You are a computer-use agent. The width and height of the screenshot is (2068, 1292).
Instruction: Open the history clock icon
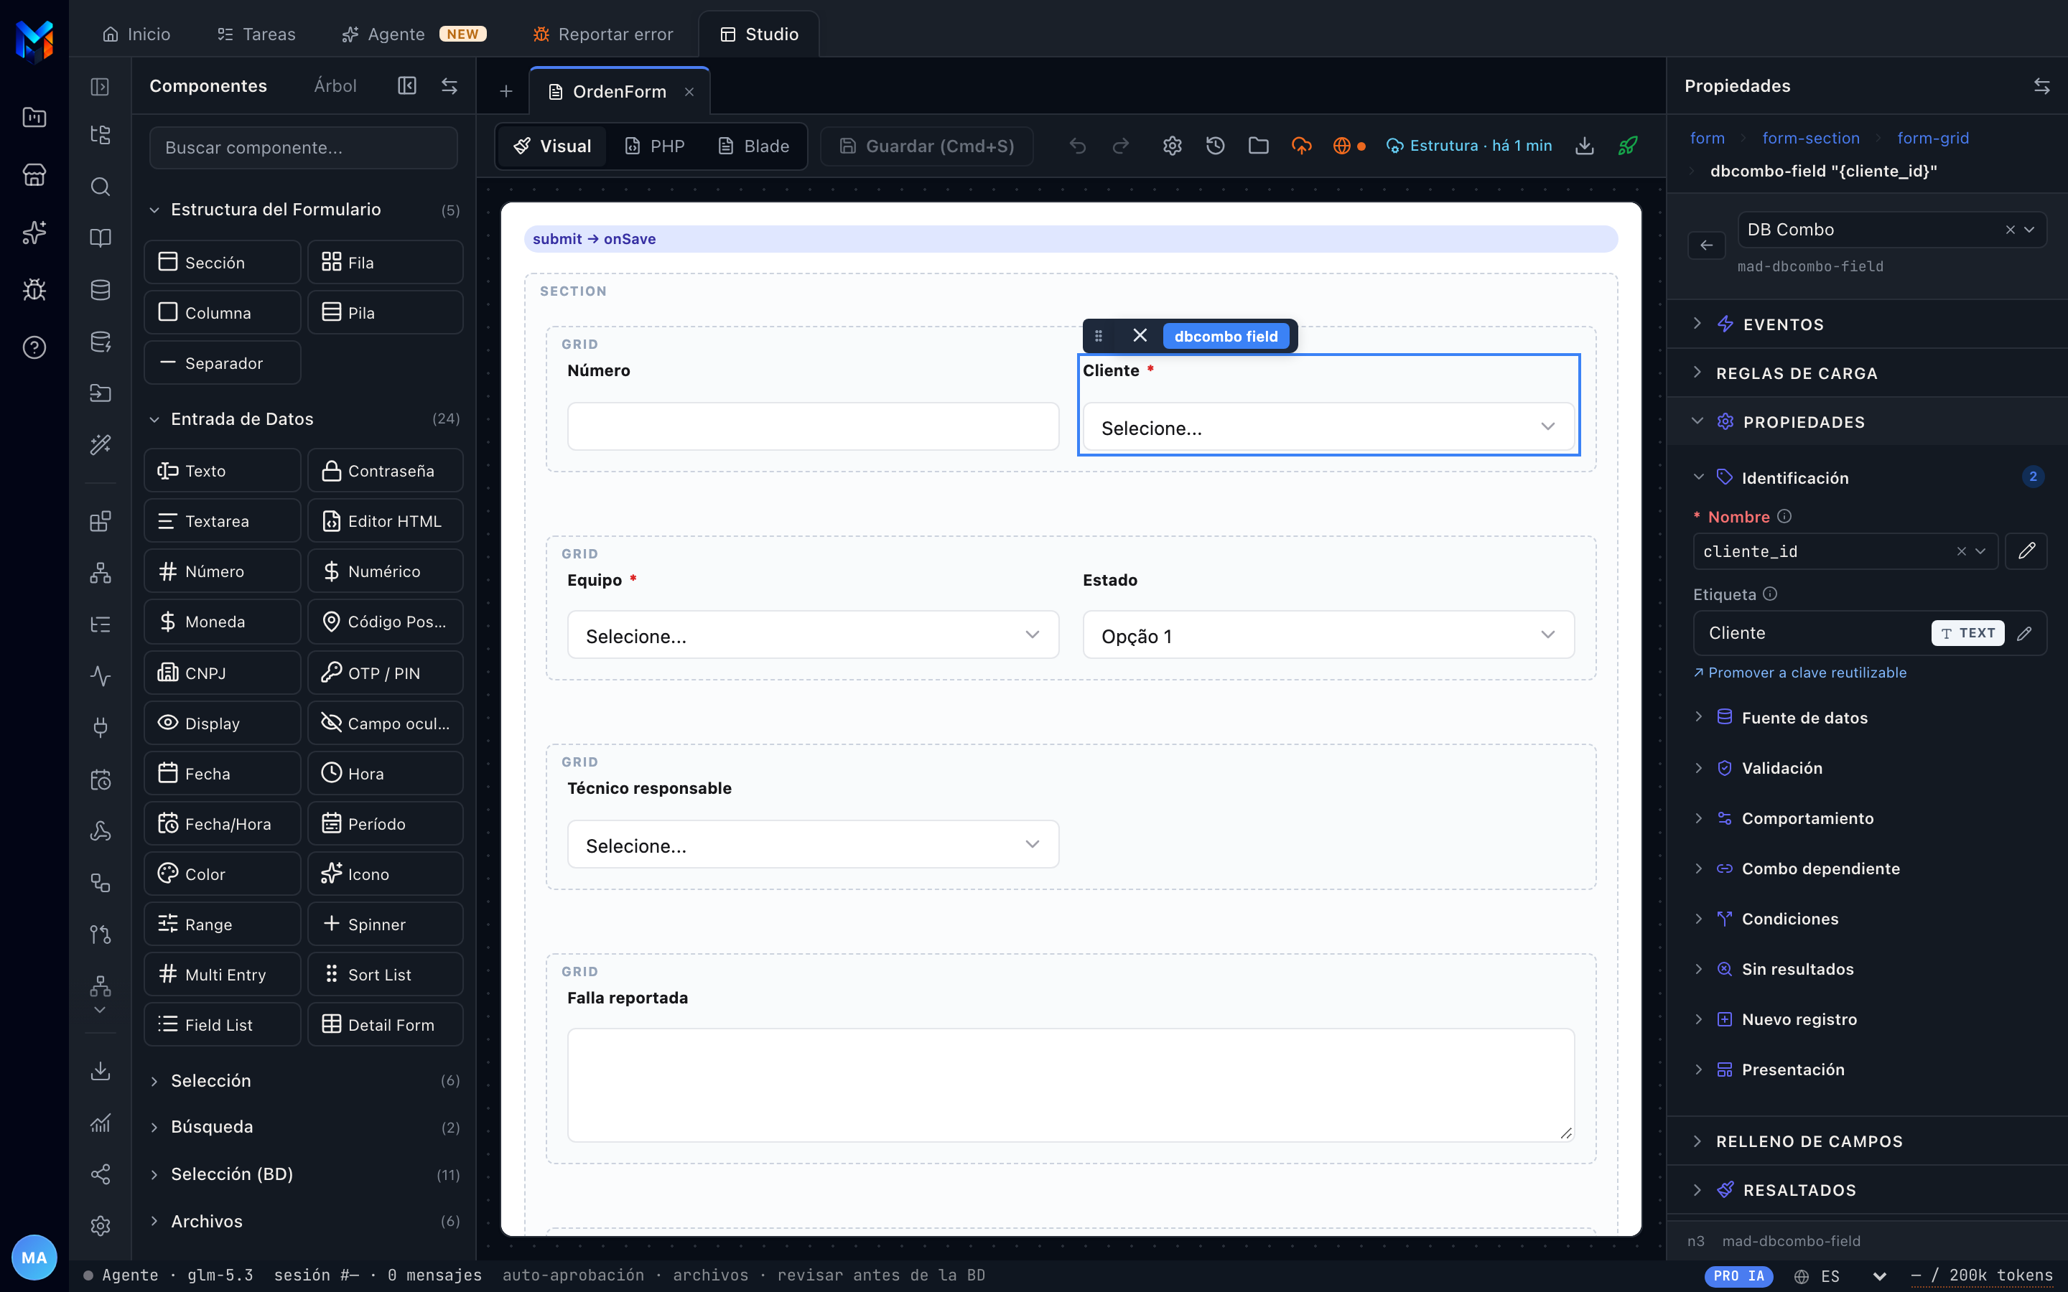(x=1215, y=146)
